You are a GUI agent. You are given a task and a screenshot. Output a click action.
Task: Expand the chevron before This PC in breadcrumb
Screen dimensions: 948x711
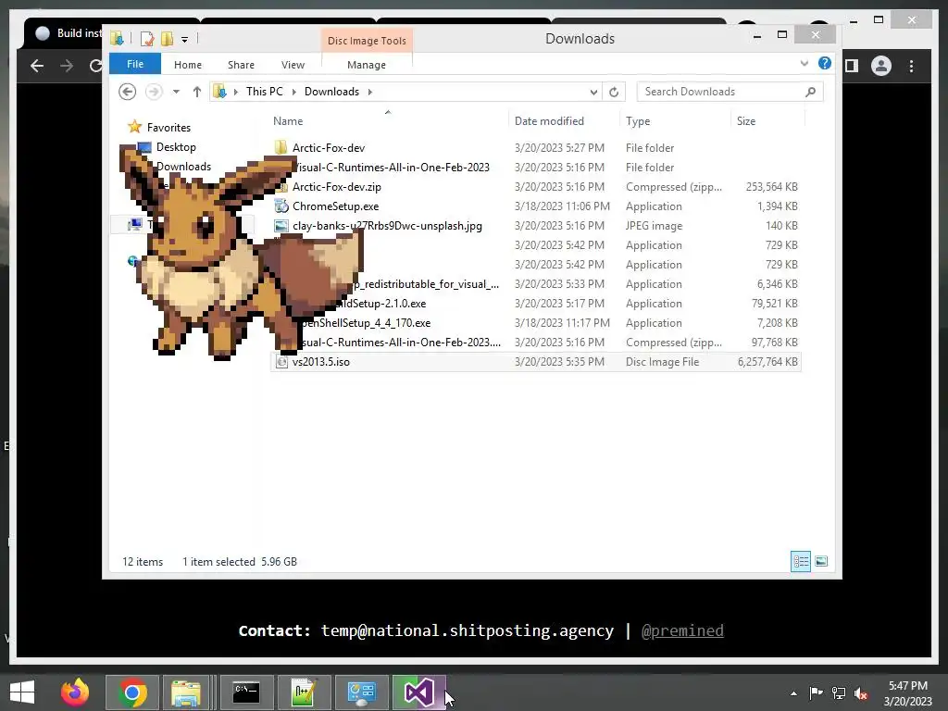point(235,92)
